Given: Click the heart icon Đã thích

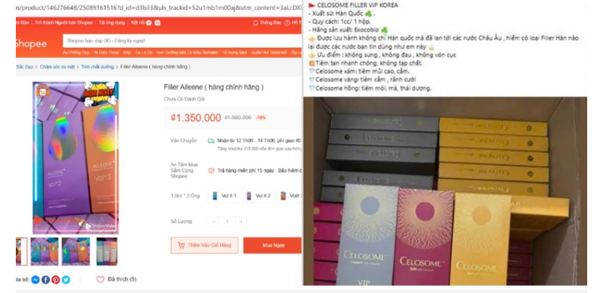Looking at the screenshot, I should (x=100, y=280).
